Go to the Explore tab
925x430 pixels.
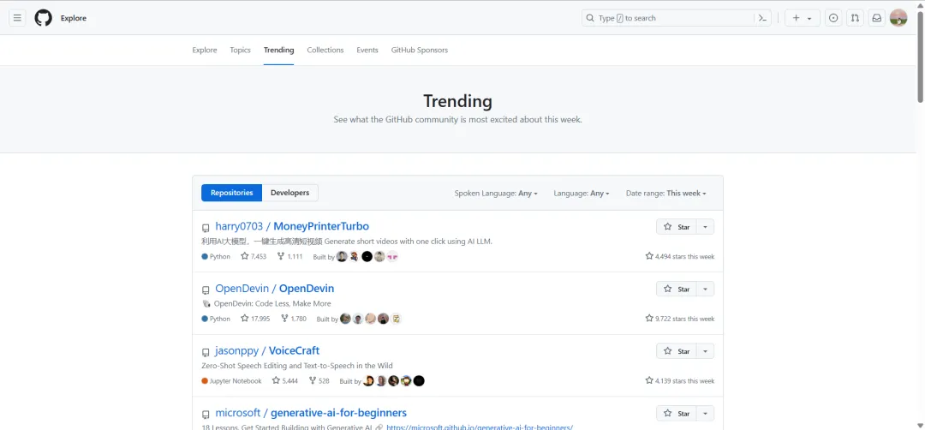(x=205, y=51)
